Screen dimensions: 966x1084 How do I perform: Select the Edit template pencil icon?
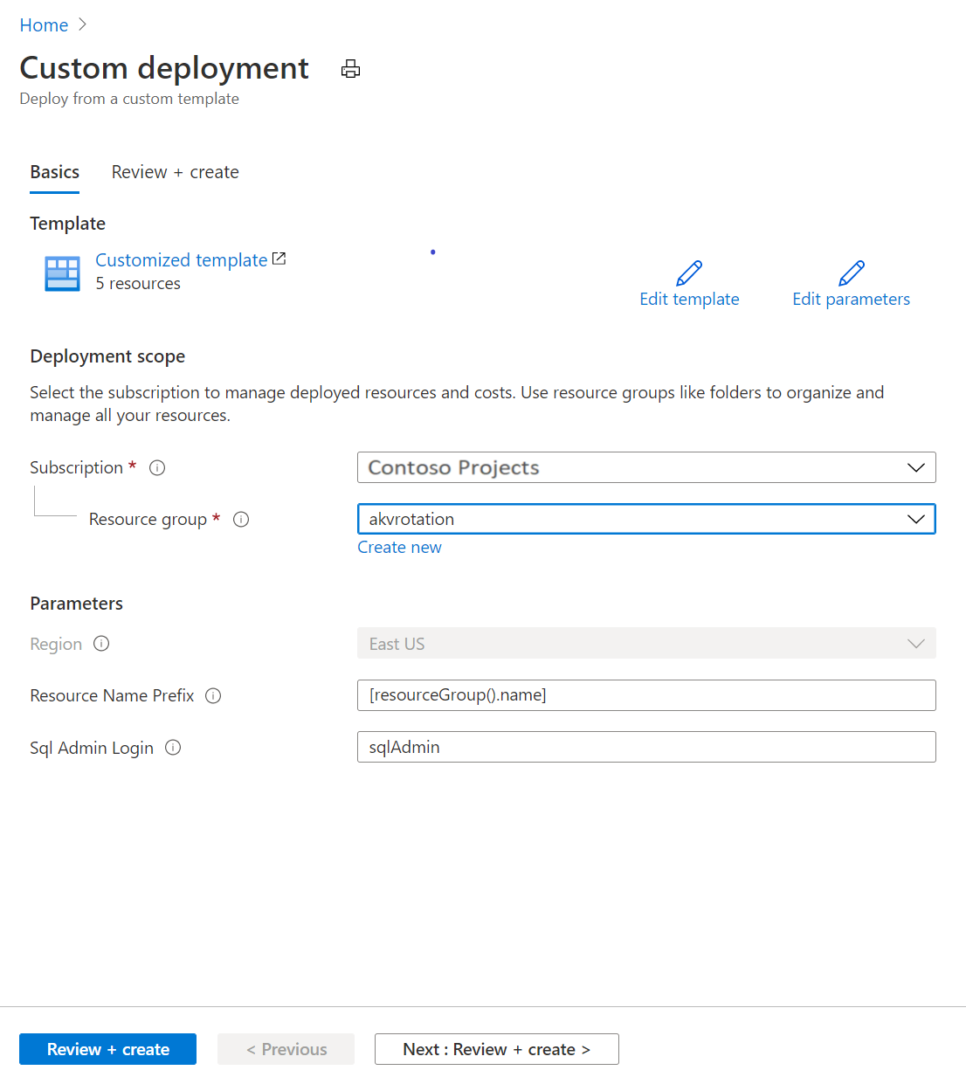pyautogui.click(x=688, y=272)
